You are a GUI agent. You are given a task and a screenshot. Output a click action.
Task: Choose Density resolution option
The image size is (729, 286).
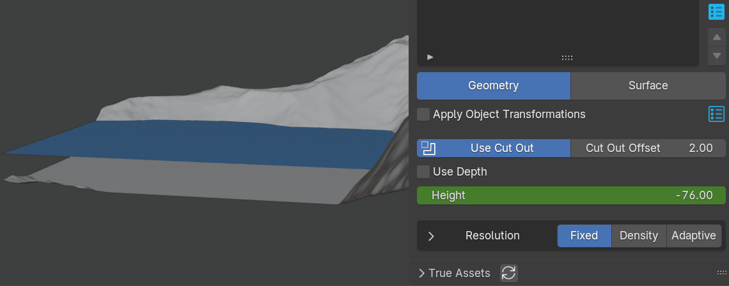coord(638,236)
